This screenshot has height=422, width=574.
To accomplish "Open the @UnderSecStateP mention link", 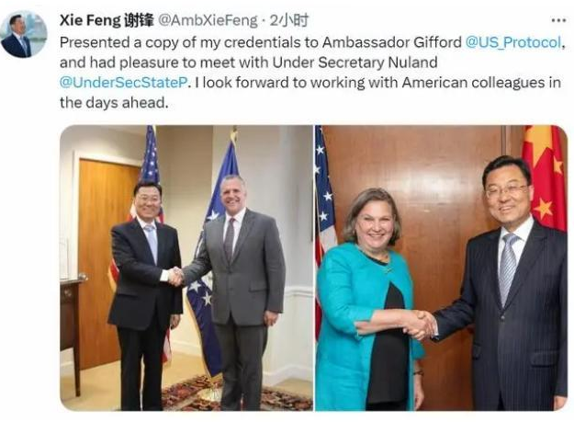I will coord(123,83).
